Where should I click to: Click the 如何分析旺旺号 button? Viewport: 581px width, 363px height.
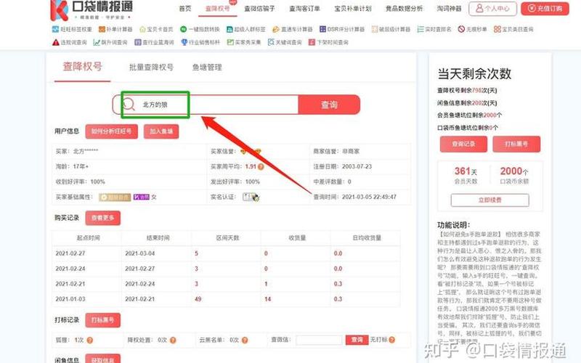[x=112, y=131]
